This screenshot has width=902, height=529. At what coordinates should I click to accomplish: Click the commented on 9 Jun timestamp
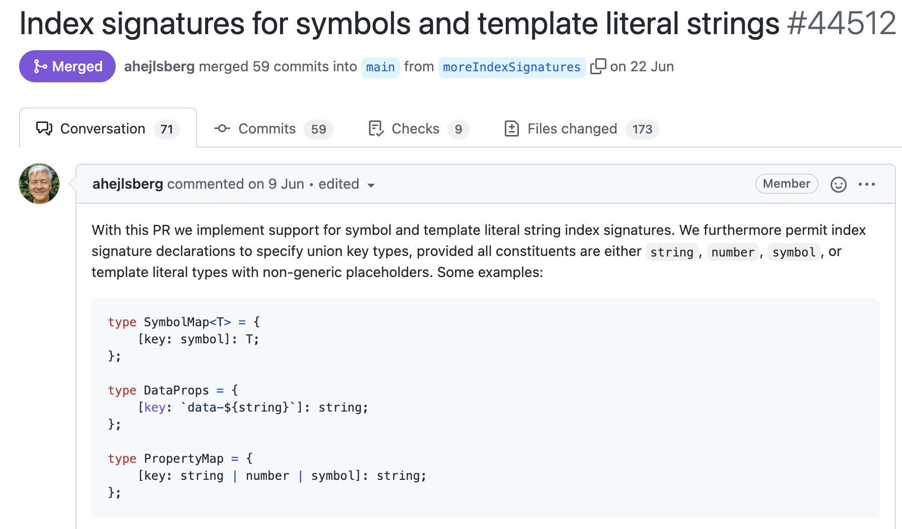286,184
